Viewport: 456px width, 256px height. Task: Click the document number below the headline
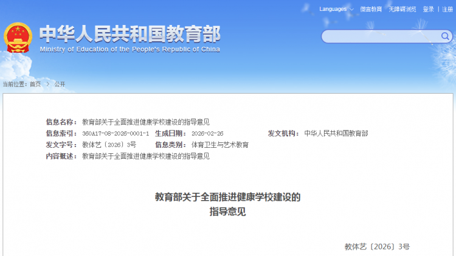[377, 246]
